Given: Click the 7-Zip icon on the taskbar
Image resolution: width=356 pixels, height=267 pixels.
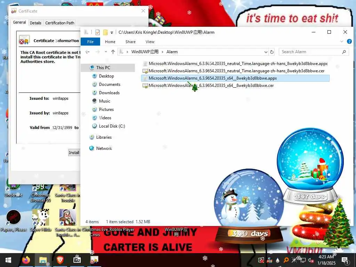Looking at the screenshot, I should [77, 260].
